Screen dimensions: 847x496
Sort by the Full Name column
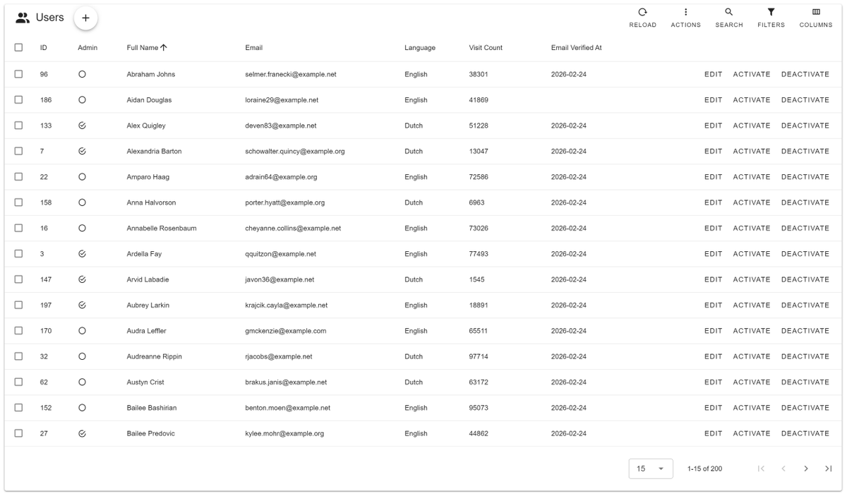147,48
